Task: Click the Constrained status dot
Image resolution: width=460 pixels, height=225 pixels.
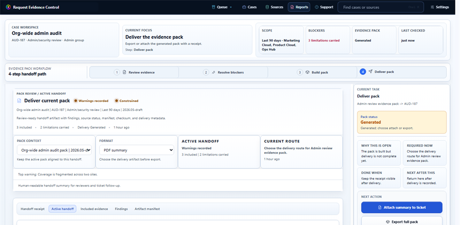Action: tap(116, 100)
